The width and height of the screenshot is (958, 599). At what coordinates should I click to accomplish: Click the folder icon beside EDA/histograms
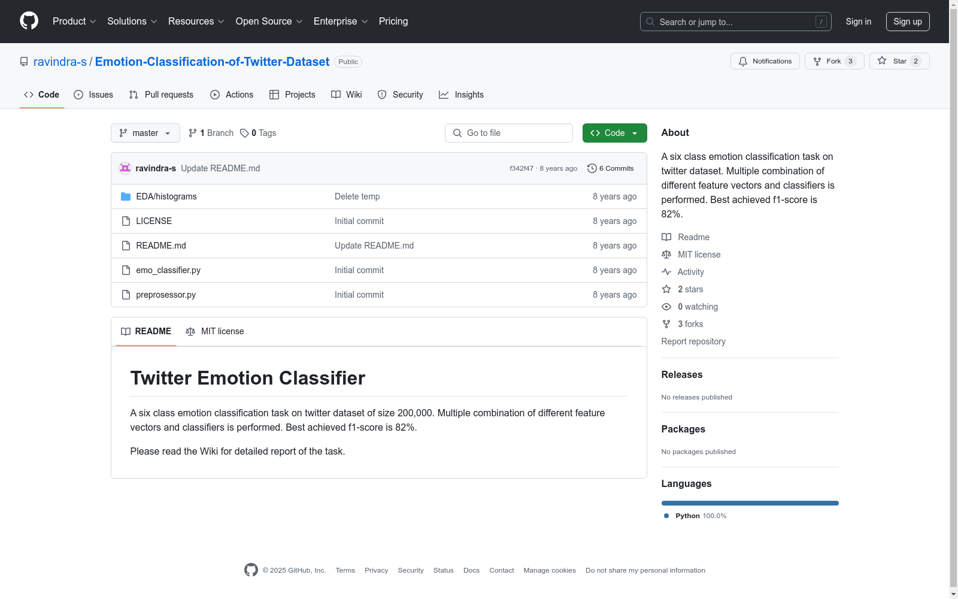coord(126,196)
